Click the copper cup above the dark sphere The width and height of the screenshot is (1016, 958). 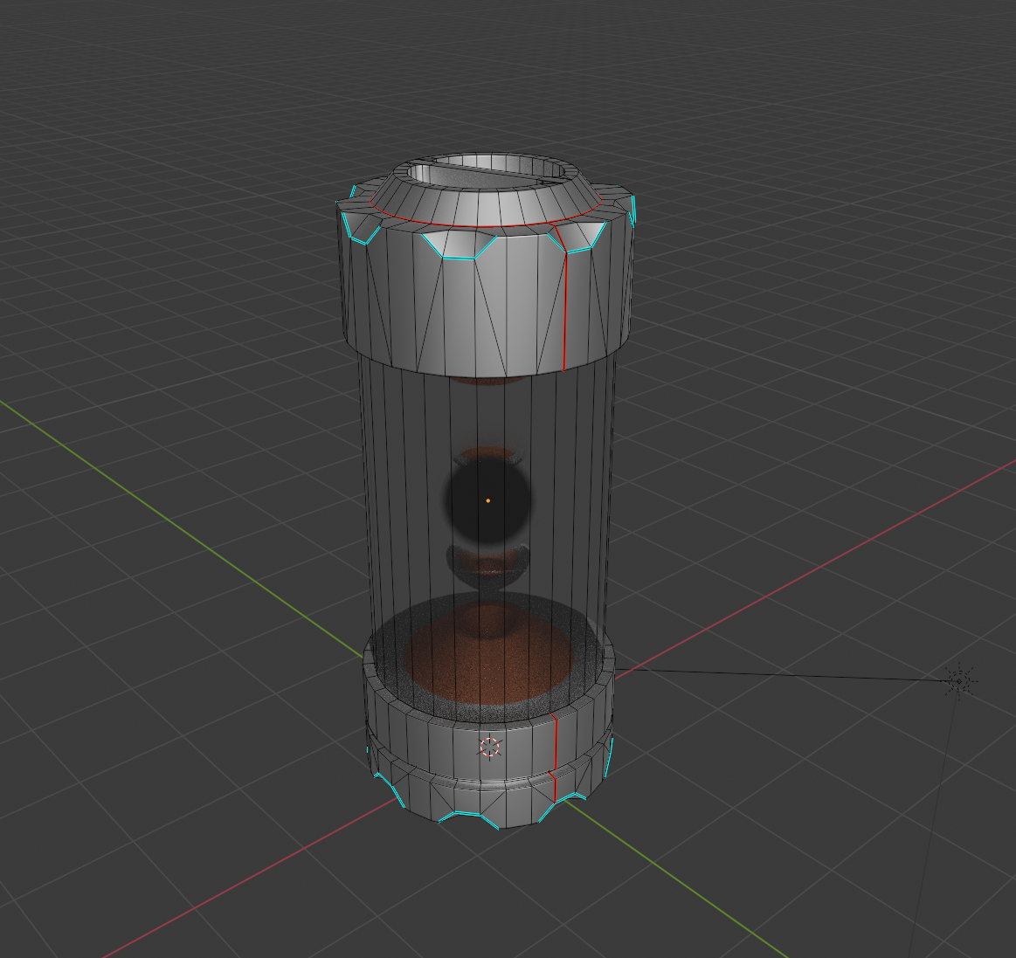click(x=487, y=455)
